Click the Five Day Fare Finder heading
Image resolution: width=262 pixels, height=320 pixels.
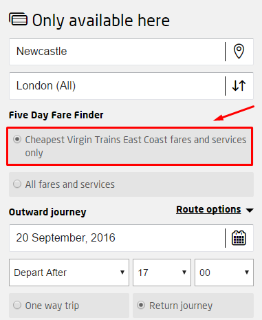(56, 115)
